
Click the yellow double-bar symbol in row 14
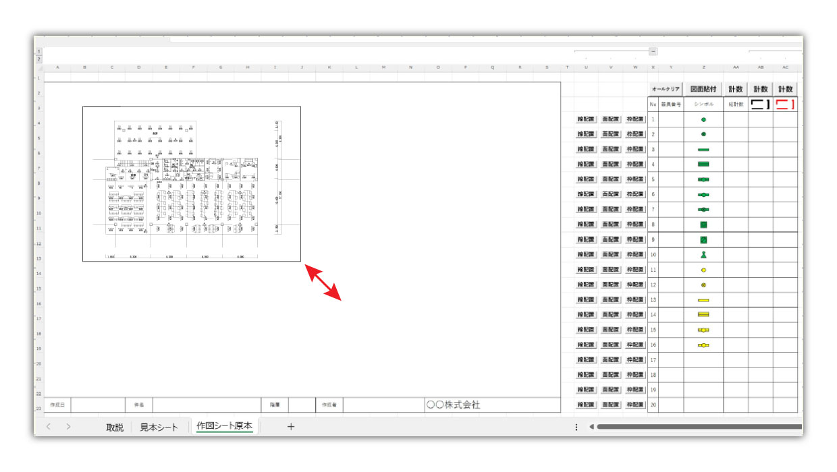703,314
